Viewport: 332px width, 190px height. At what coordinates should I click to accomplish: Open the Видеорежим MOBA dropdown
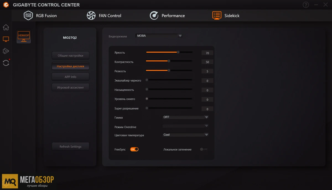point(159,36)
